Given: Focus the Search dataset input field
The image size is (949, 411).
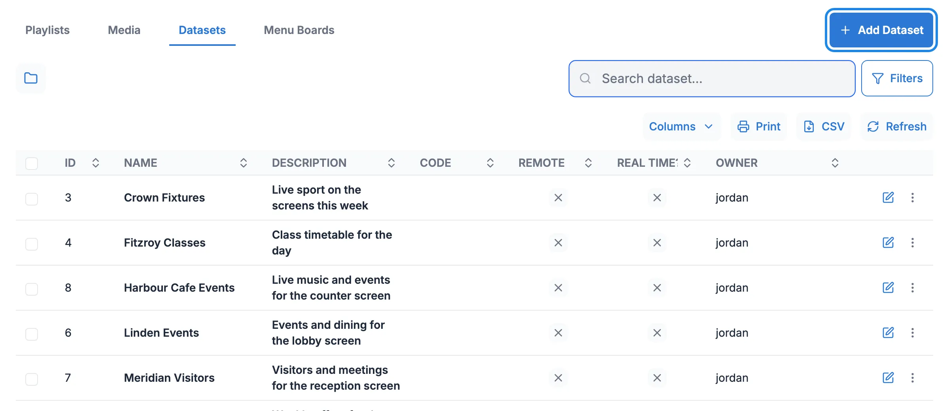Looking at the screenshot, I should pyautogui.click(x=712, y=79).
